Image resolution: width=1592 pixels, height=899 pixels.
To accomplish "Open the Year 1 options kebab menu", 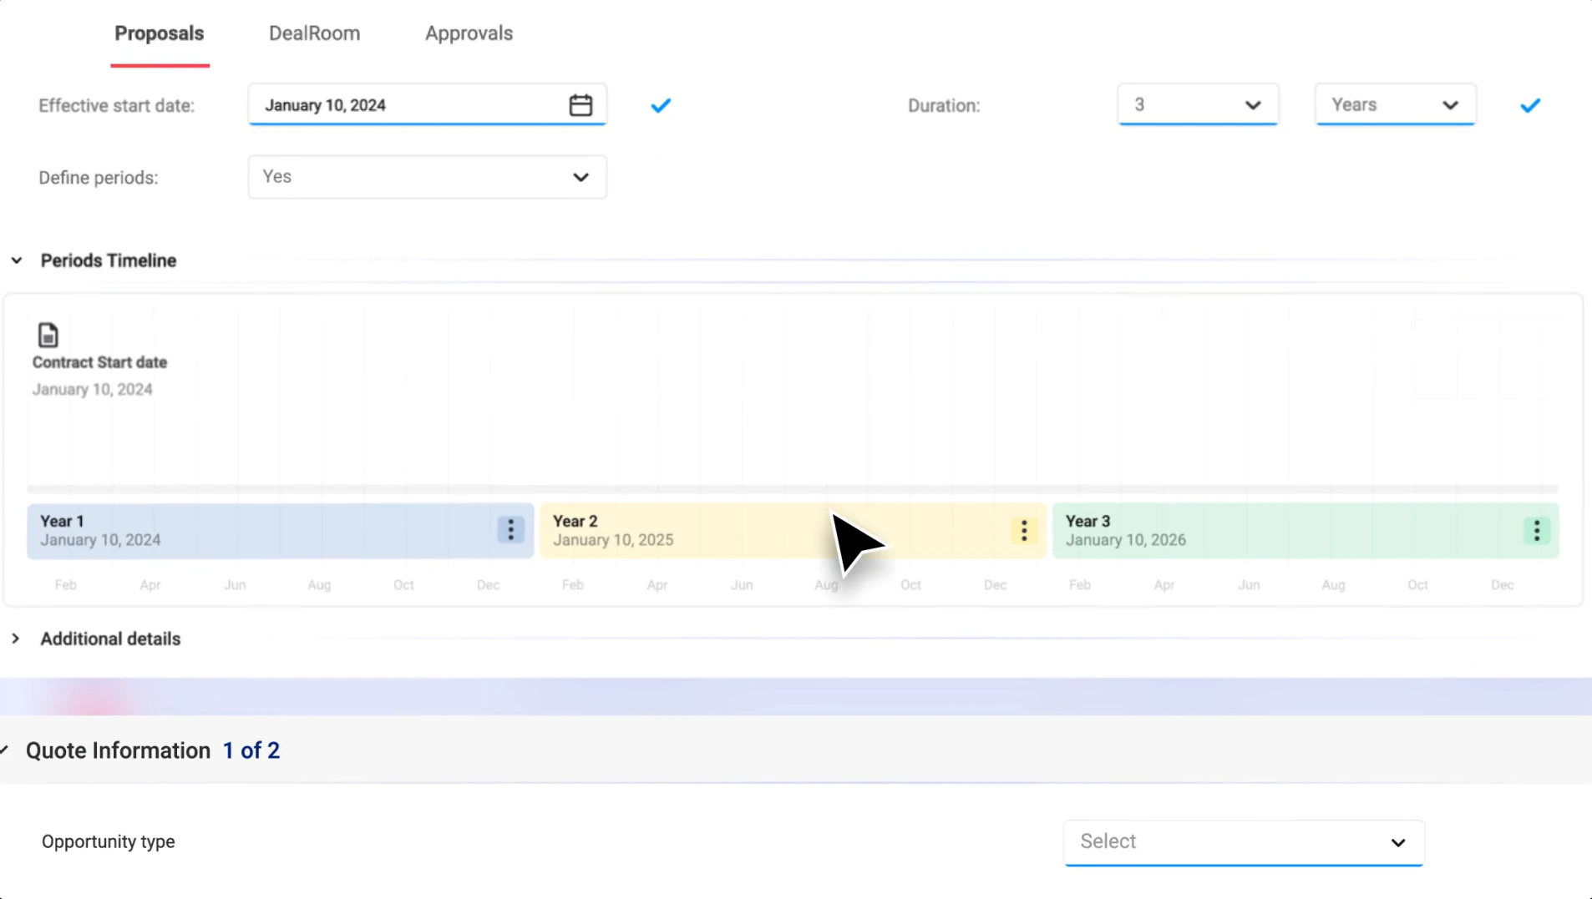I will tap(510, 530).
